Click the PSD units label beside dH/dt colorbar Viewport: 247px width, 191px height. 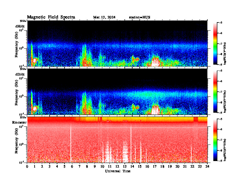tap(225, 53)
